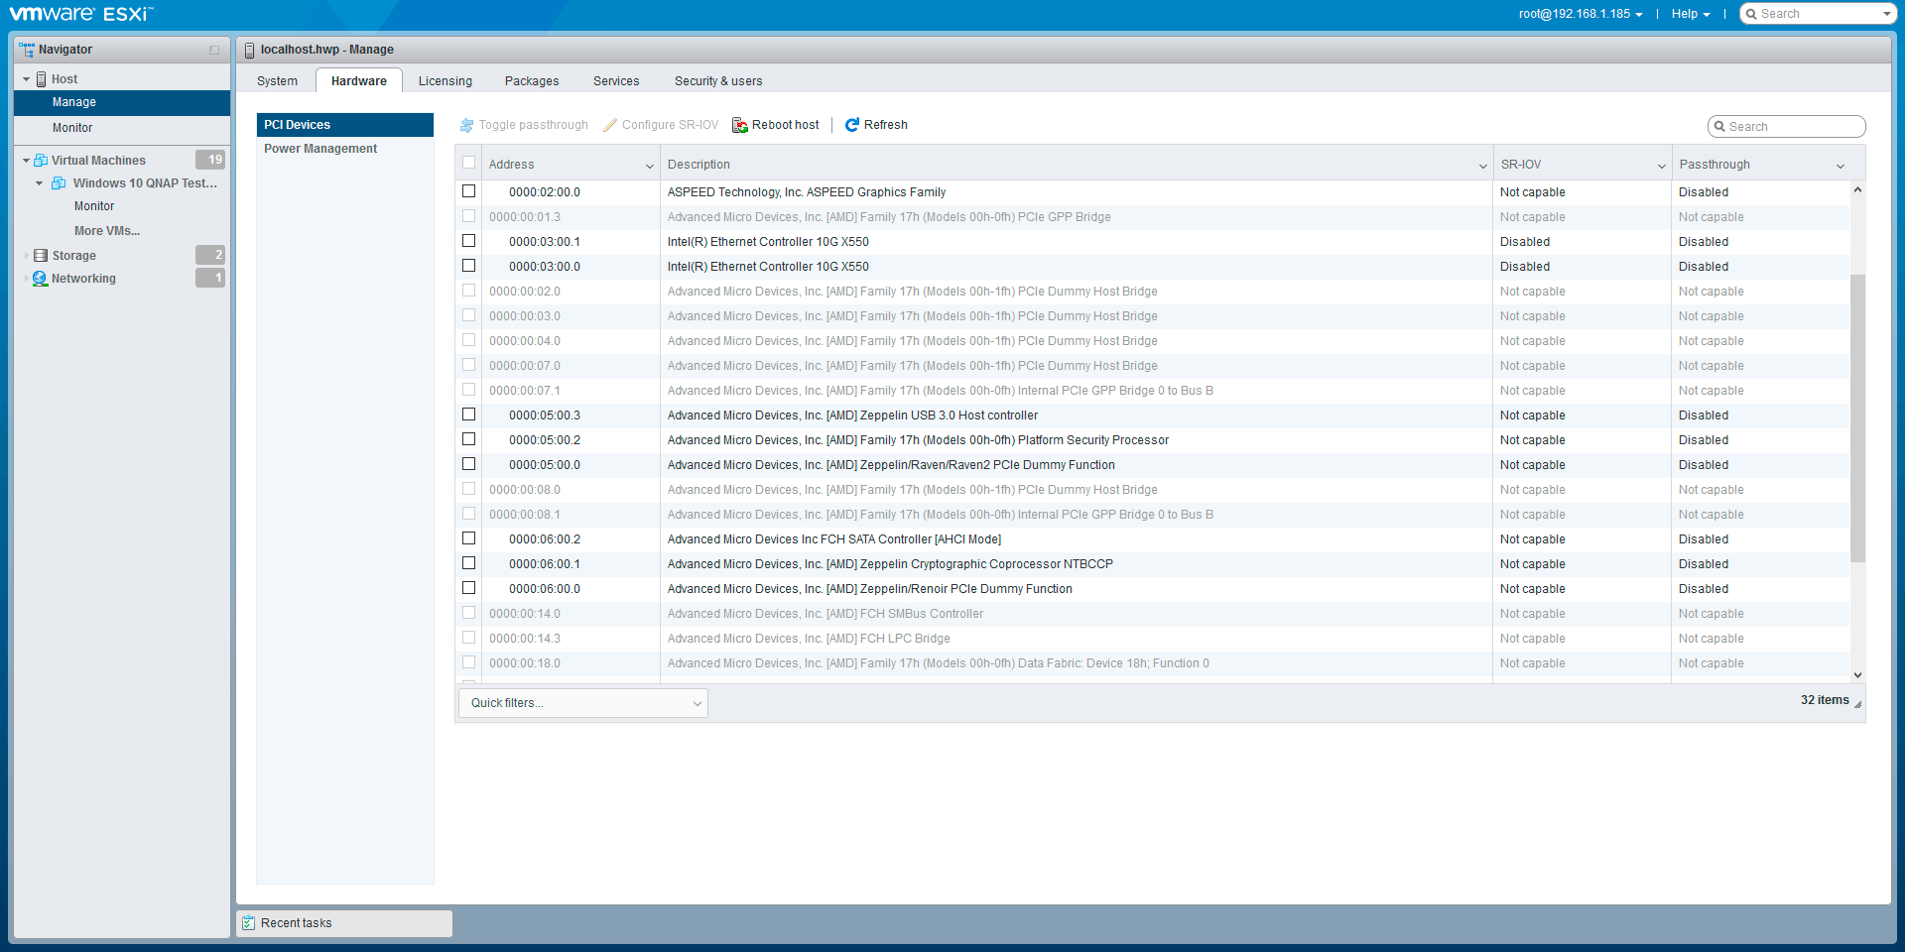Click the localhost.hwp host icon in title
The image size is (1905, 952).
point(249,50)
